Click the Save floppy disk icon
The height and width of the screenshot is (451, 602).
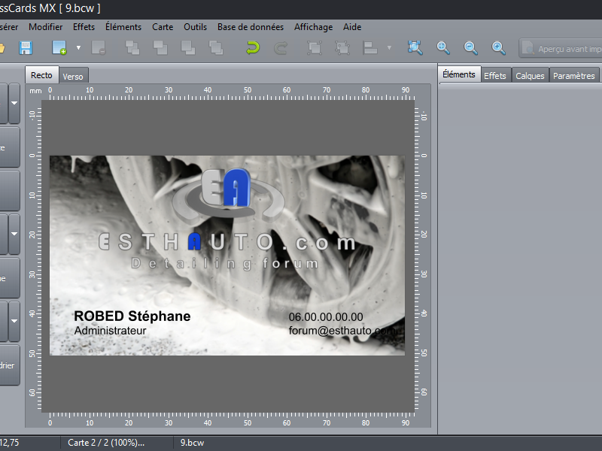tap(26, 48)
